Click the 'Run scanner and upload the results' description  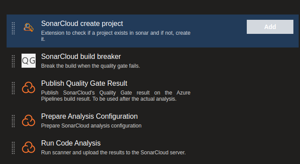tap(113, 153)
